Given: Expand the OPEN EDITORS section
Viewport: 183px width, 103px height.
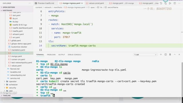Looking at the screenshot, I should coord(9,7).
